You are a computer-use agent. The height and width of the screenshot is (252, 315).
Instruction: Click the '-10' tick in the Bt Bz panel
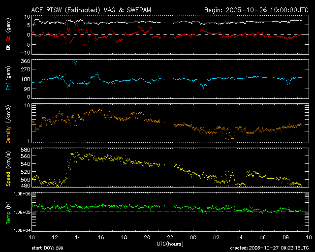[25, 53]
